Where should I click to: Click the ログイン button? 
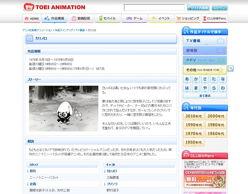point(220,8)
